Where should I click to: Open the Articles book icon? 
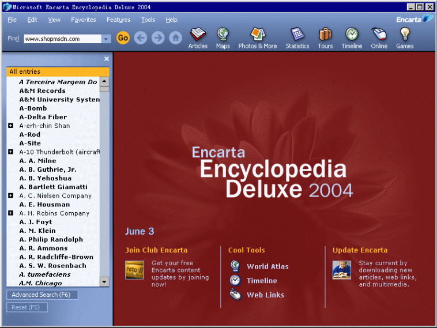click(198, 34)
